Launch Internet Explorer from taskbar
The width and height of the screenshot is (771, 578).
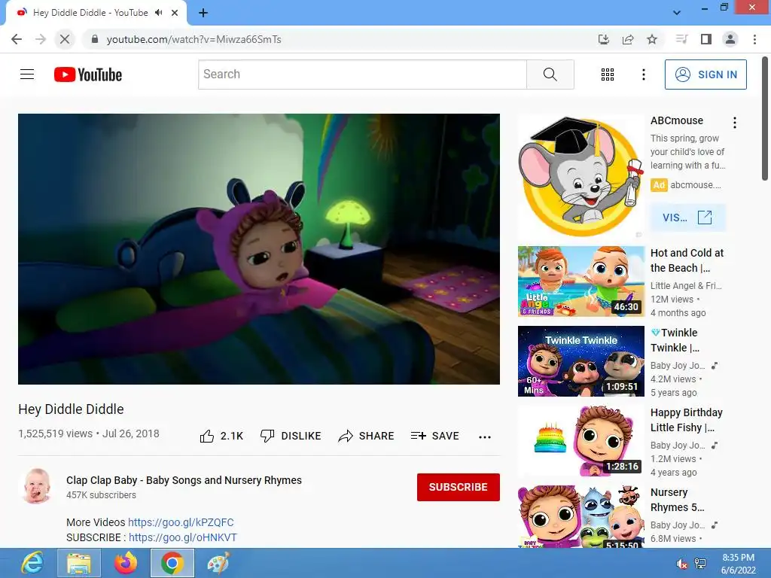point(32,563)
